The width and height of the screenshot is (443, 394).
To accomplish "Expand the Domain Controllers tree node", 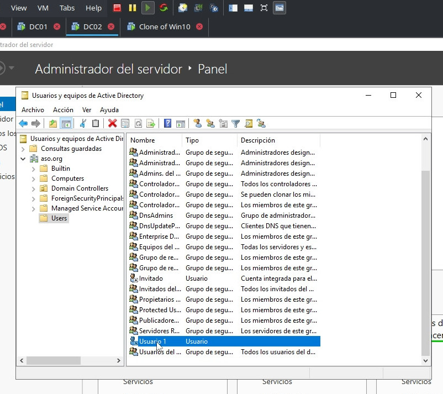I will pos(33,188).
